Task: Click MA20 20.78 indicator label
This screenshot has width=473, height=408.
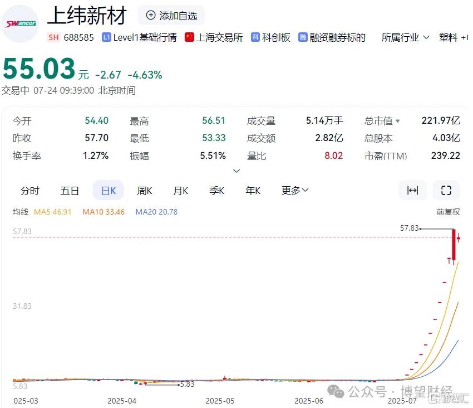Action: 156,212
